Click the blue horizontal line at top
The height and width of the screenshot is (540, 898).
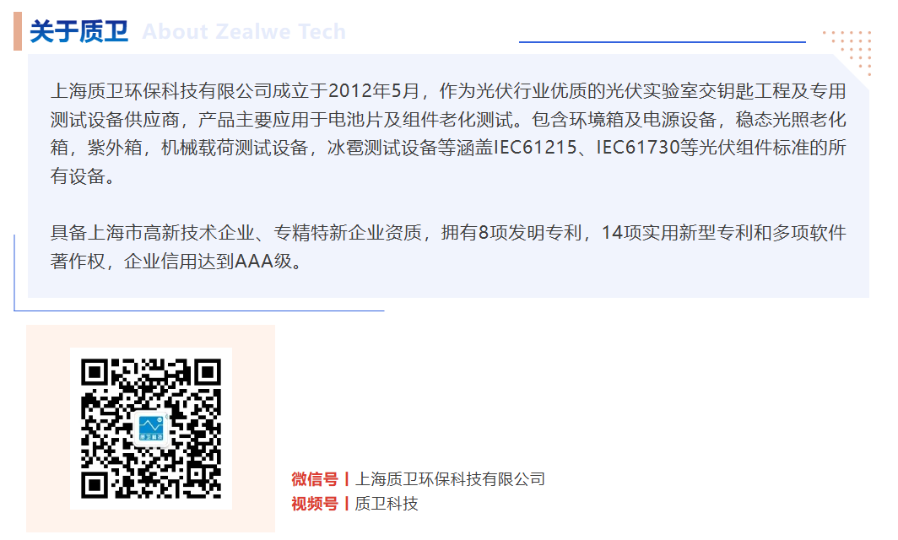662,42
